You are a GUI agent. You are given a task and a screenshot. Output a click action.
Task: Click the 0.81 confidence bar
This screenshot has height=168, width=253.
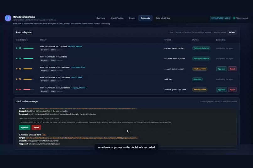point(29,69)
